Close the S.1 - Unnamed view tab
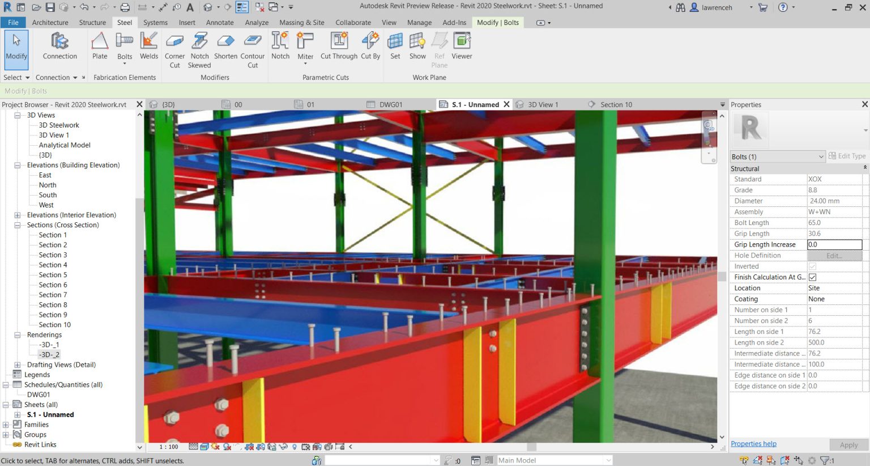Viewport: 870px width, 466px height. coord(507,104)
